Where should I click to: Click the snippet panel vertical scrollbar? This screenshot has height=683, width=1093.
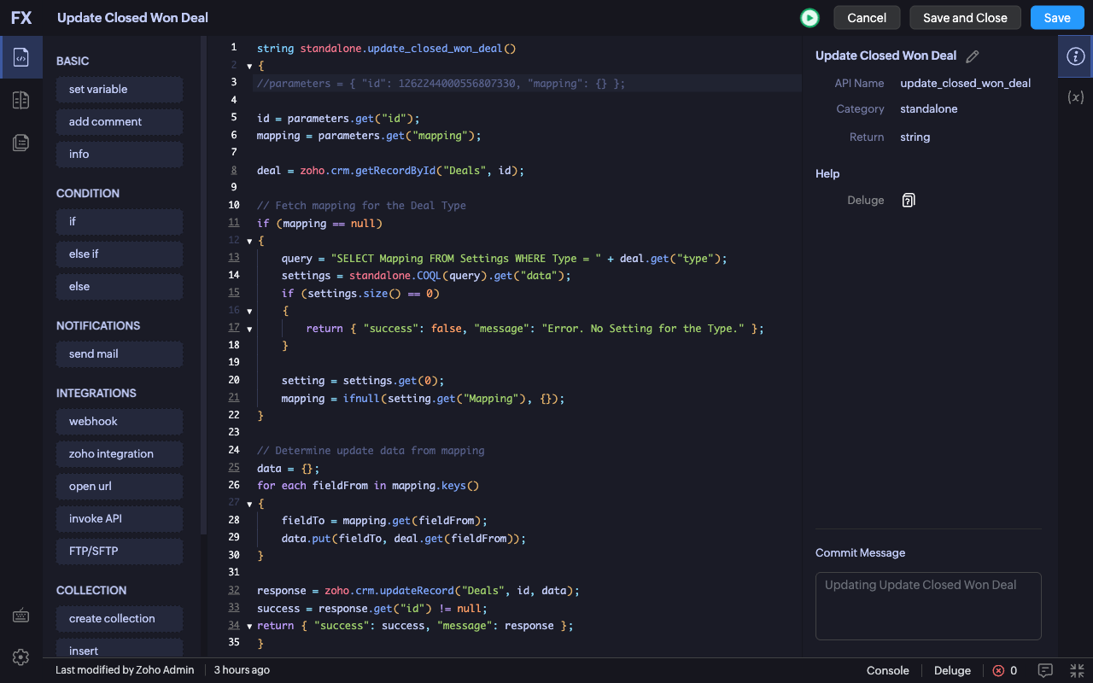click(x=203, y=286)
